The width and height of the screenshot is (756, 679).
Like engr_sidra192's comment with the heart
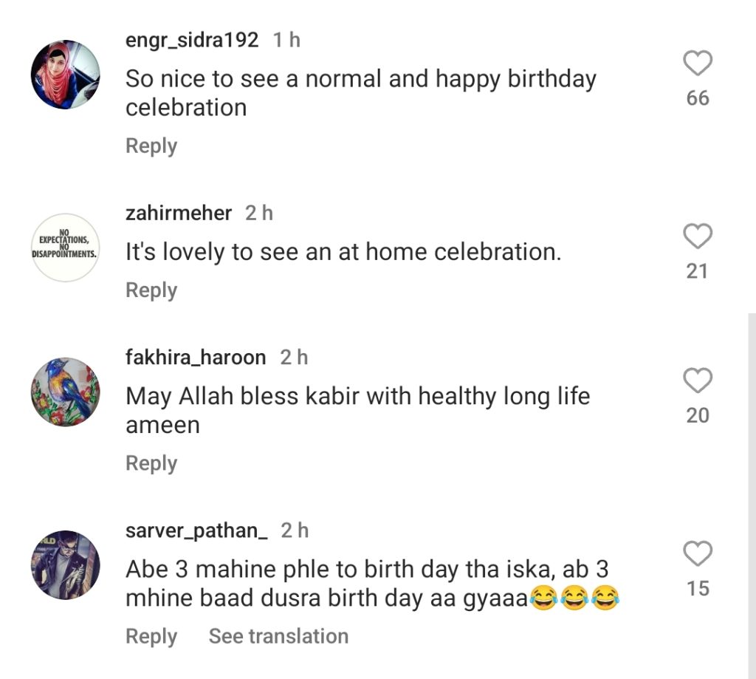tap(697, 64)
